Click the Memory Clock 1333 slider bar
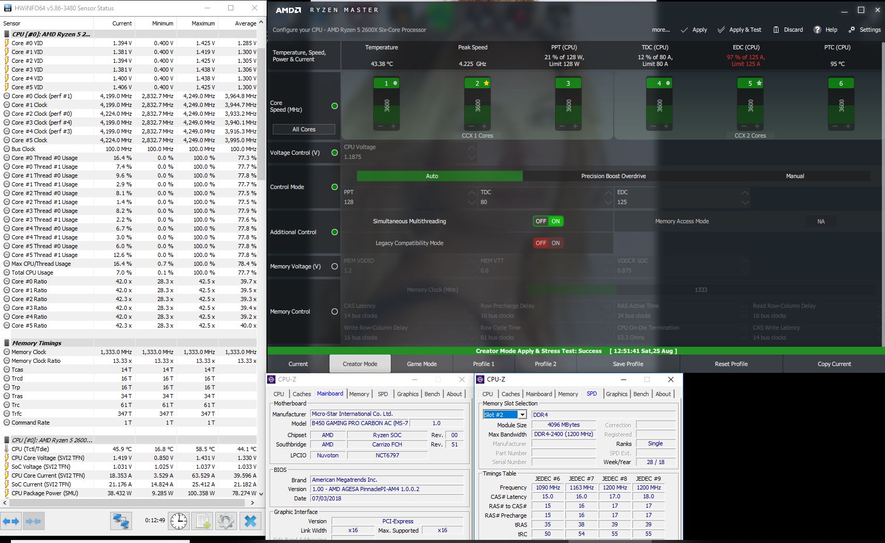 click(700, 290)
